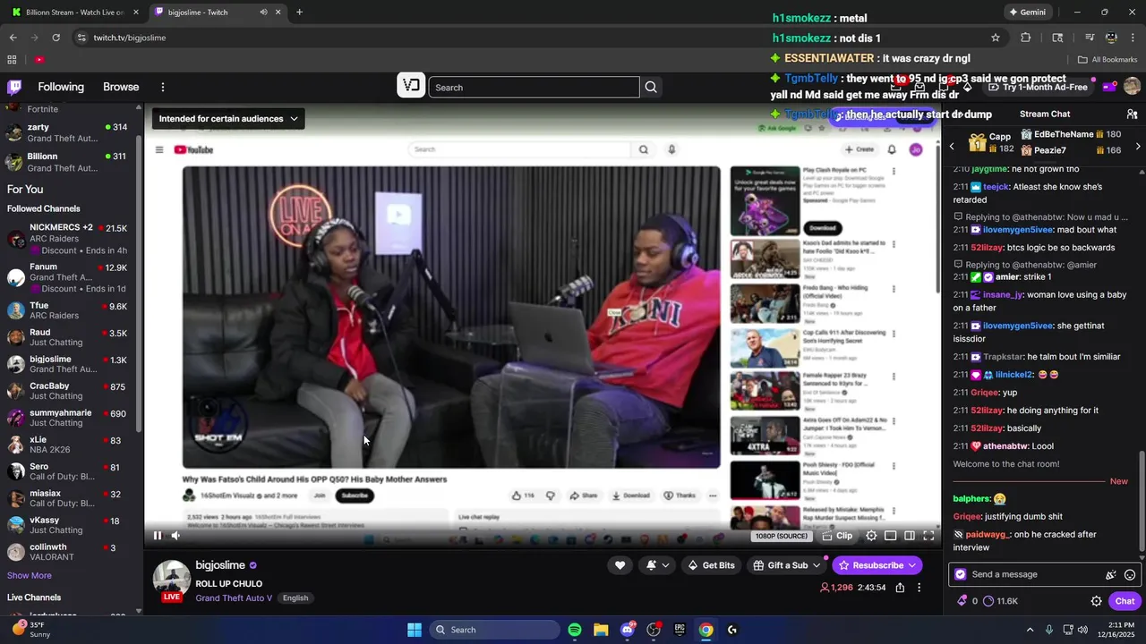Open the Fanum followed channel

(68, 277)
